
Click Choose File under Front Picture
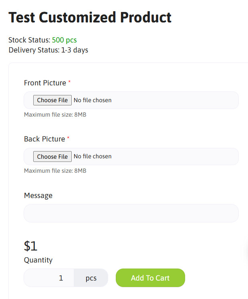coord(52,100)
